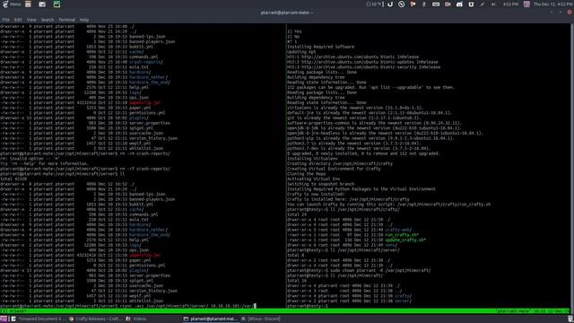Open system monitor launcher in top panel
The image size is (574, 323).
point(57,4)
